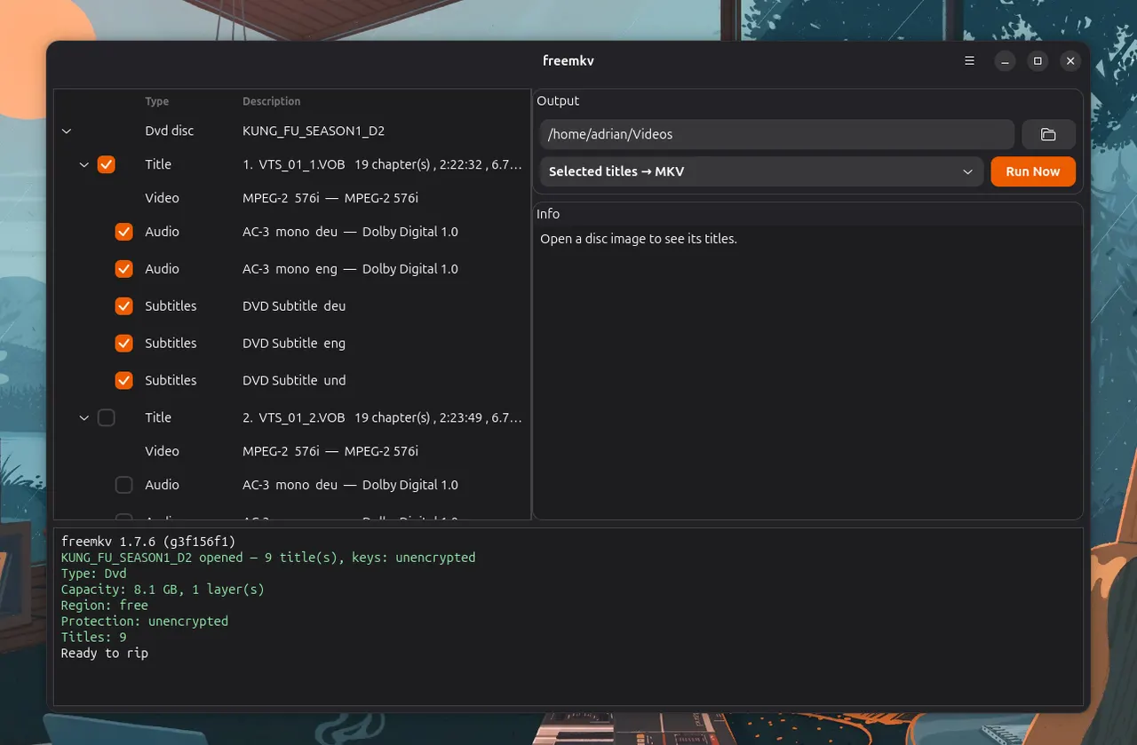The height and width of the screenshot is (745, 1137).
Task: Uncheck DVD Subtitle eng checkbox
Action: coord(124,343)
